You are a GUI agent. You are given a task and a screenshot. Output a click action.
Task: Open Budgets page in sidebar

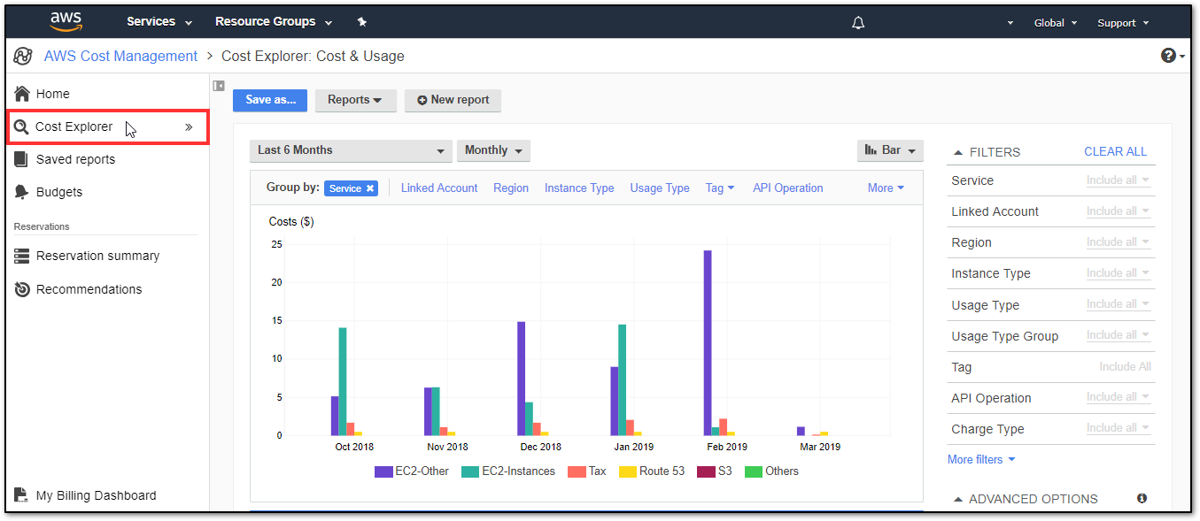59,192
